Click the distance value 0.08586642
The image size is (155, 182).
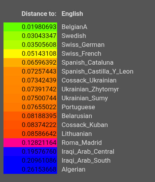click(x=30, y=134)
